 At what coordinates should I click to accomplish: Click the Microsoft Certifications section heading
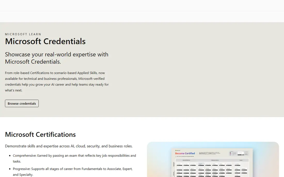pyautogui.click(x=40, y=134)
